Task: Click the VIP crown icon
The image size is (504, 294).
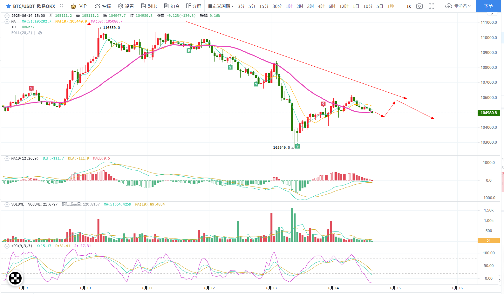Action: click(x=73, y=6)
